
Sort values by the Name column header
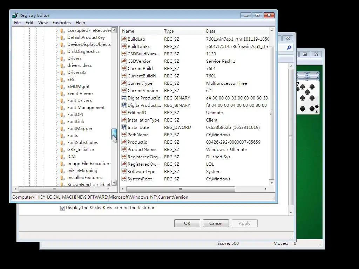point(141,31)
